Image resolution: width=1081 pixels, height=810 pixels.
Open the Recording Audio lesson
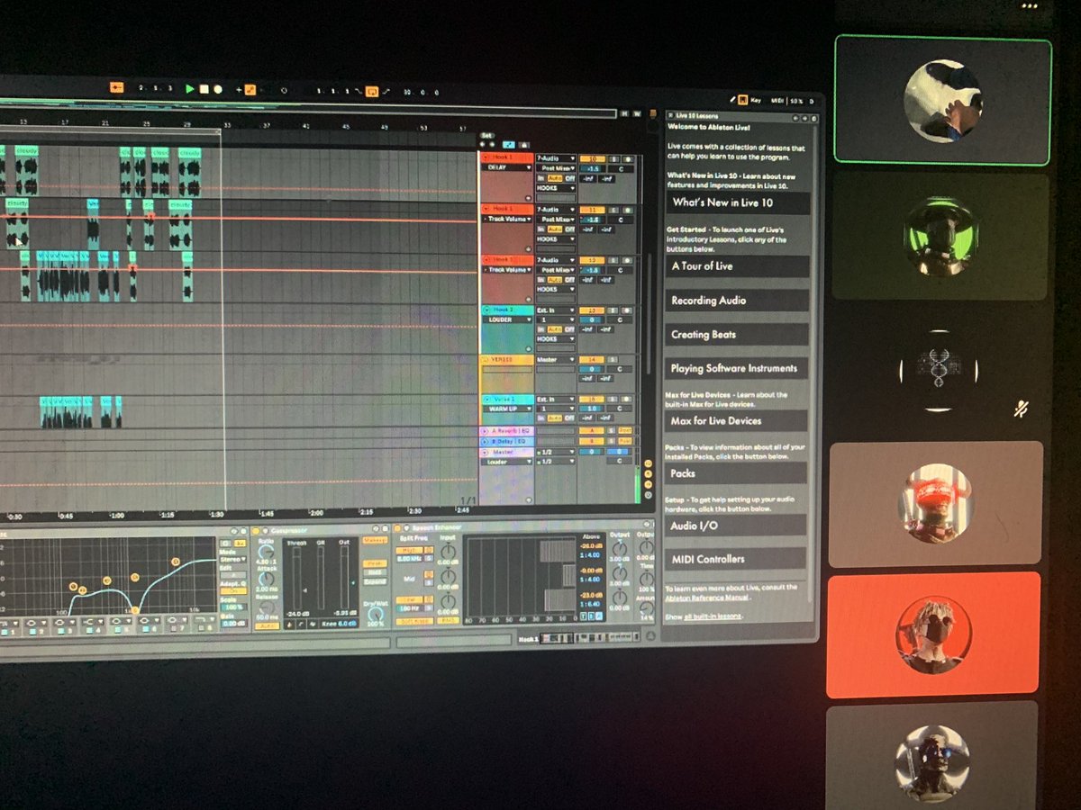point(737,301)
